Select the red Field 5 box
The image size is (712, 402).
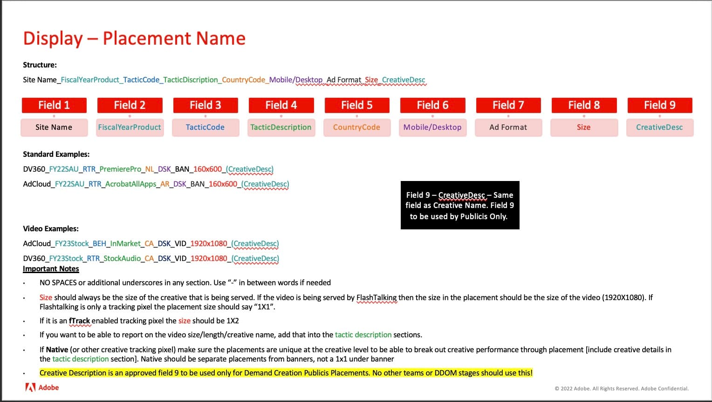coord(357,105)
